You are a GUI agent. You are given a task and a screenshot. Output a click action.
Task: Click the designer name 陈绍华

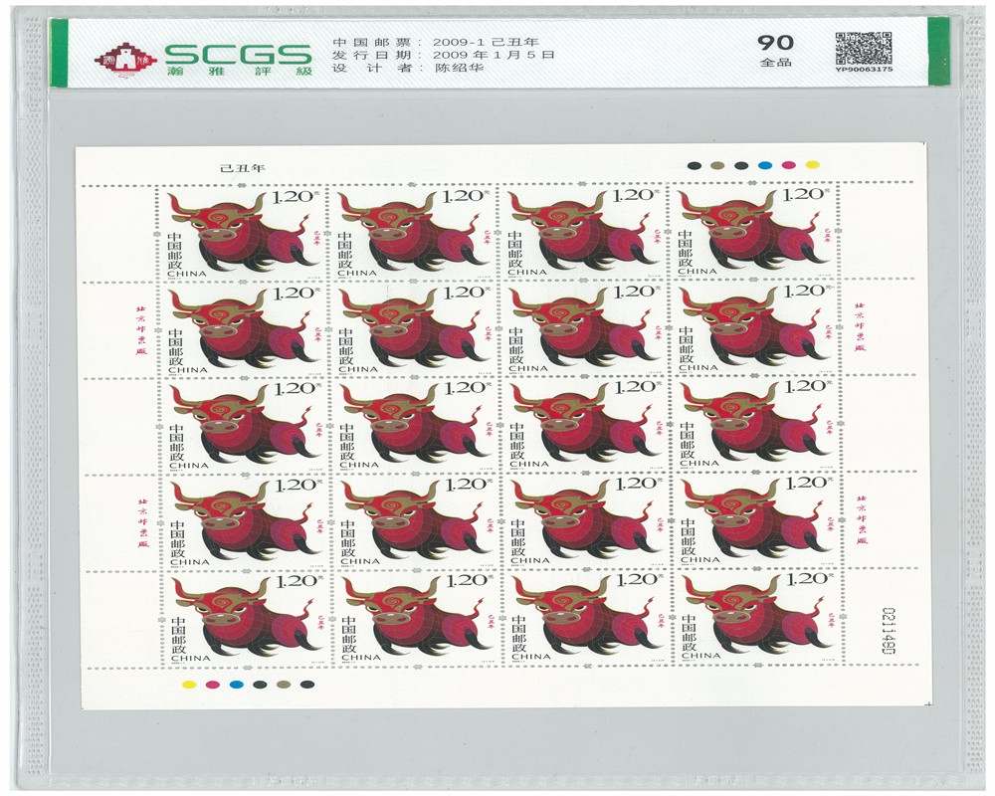point(461,68)
